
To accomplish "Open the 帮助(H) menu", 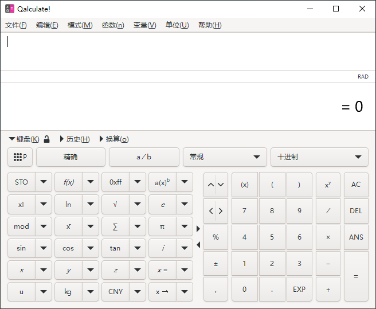I will click(210, 25).
